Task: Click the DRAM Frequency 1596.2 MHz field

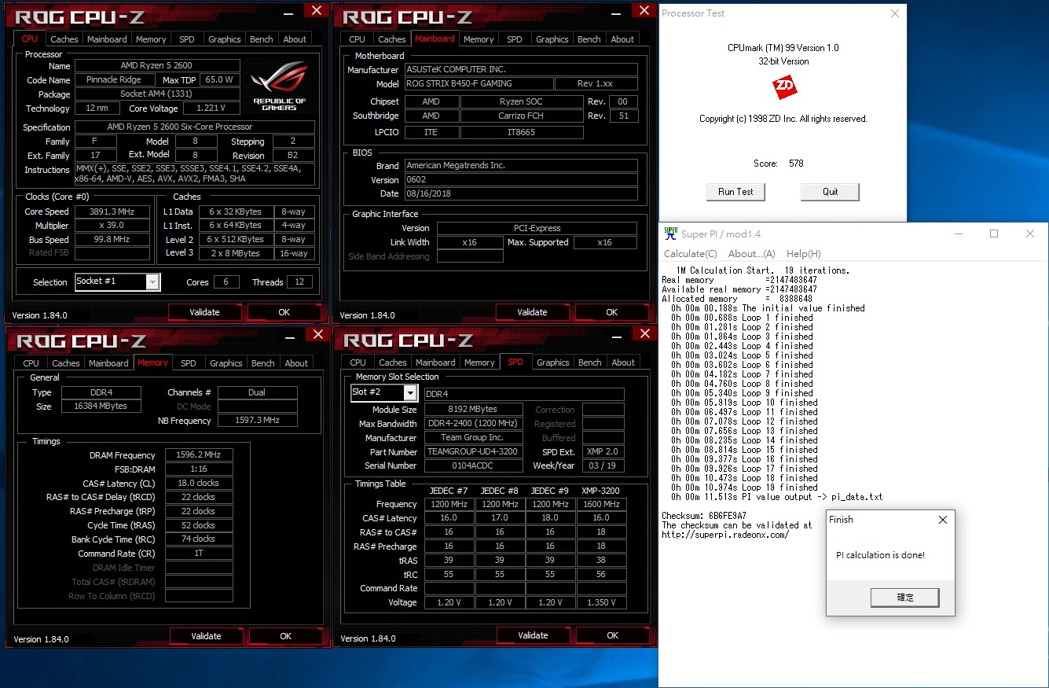Action: pyautogui.click(x=199, y=454)
